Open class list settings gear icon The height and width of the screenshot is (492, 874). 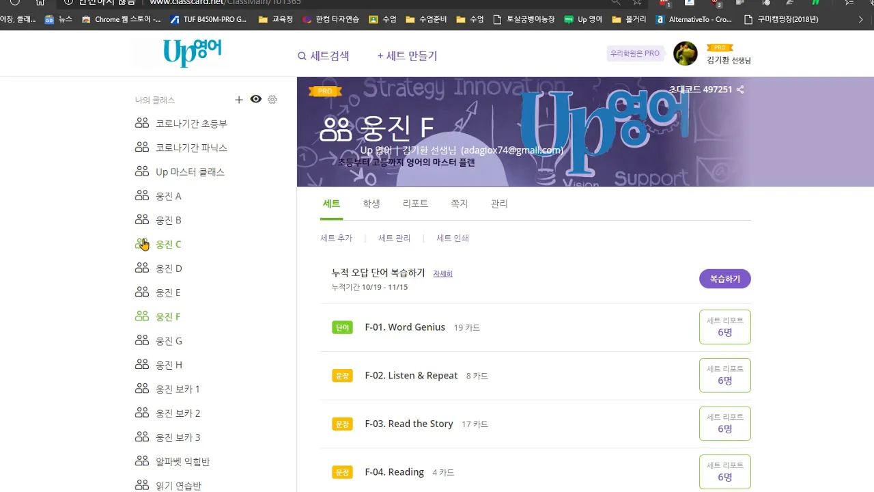point(272,100)
